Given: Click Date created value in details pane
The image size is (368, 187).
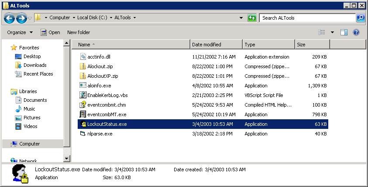Looking at the screenshot, I should click(225, 170).
